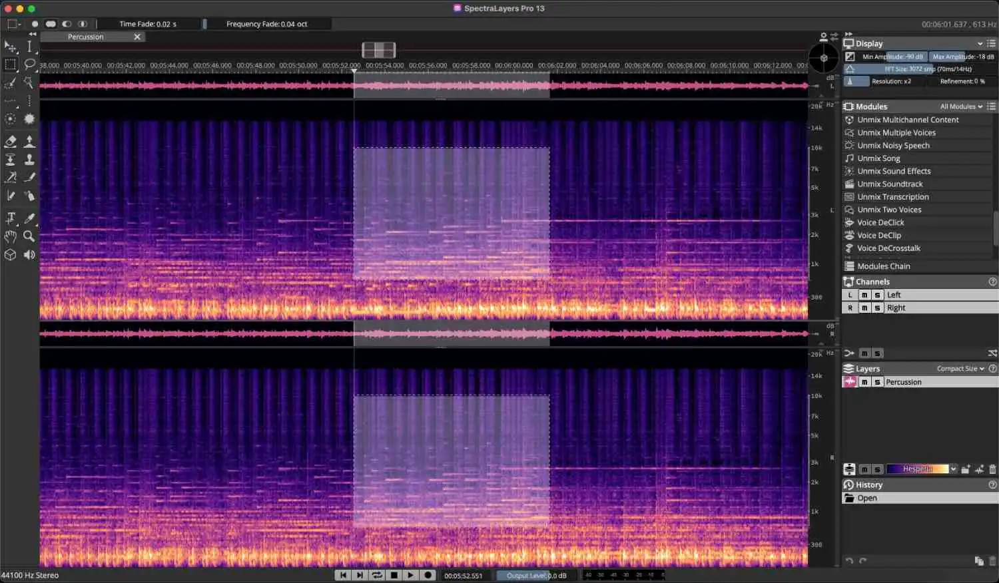Select the clone stamp tool

point(29,160)
